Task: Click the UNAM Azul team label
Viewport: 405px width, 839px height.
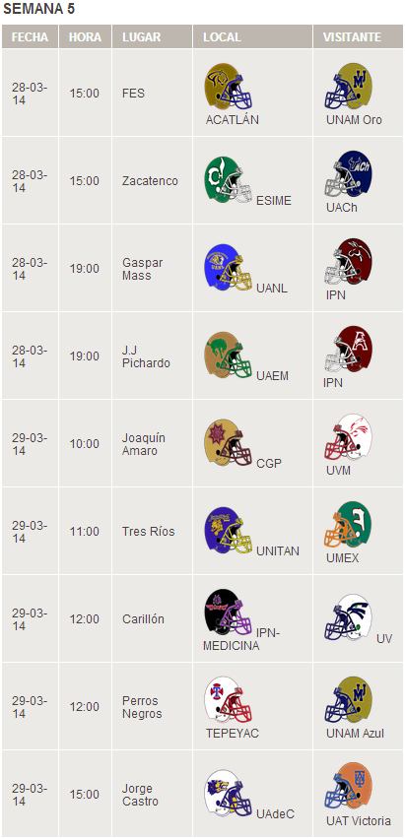Action: (x=355, y=734)
